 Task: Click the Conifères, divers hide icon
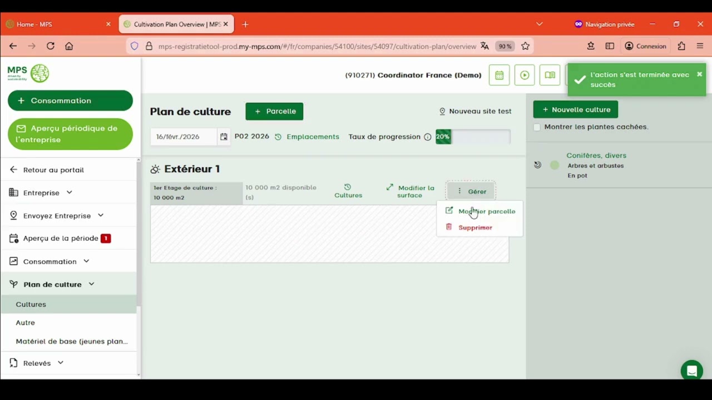tap(537, 165)
